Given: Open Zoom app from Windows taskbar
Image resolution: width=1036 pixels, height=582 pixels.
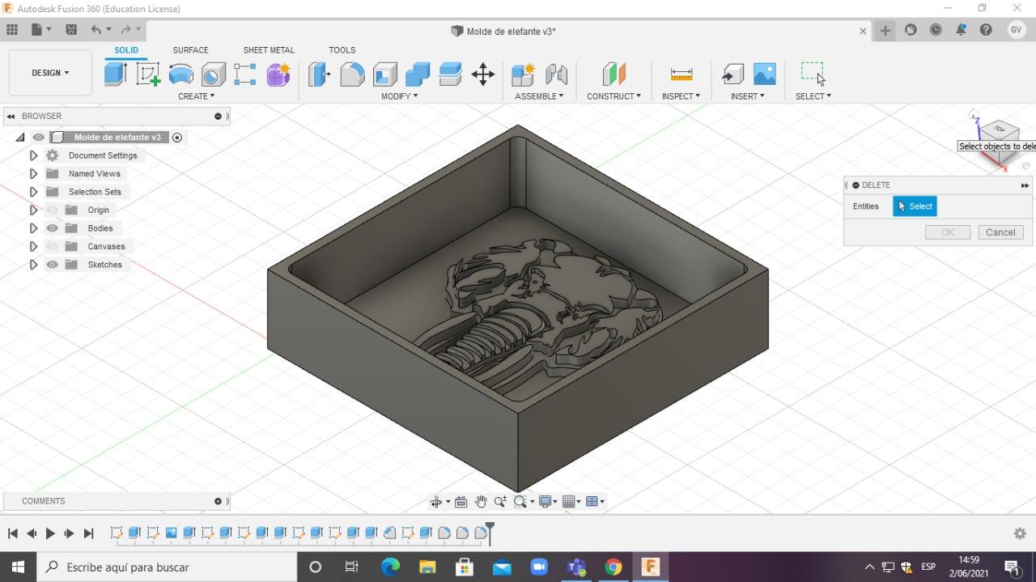Looking at the screenshot, I should coord(539,567).
